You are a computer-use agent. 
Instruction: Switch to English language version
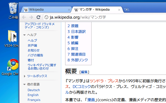tap(33, 95)
